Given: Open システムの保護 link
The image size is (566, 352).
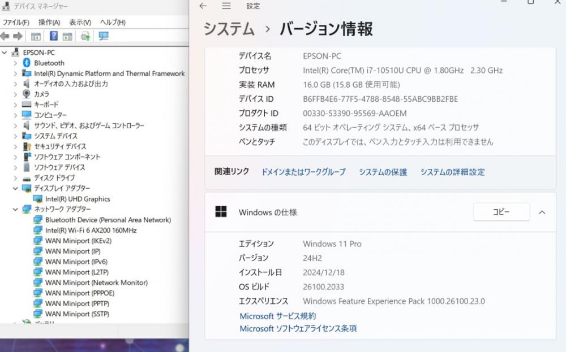Looking at the screenshot, I should coord(383,172).
